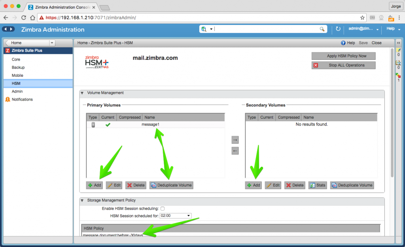
Task: Open the search type dropdown
Action: (211, 29)
